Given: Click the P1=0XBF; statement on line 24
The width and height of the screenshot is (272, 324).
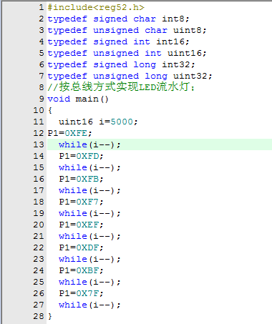Looking at the screenshot, I should [x=81, y=270].
